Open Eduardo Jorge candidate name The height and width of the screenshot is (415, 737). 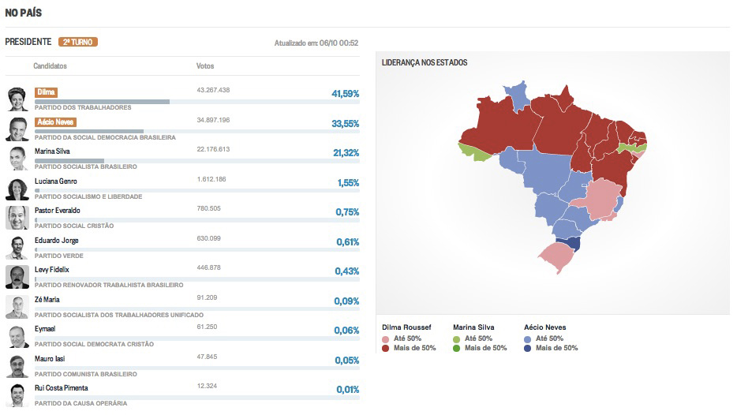(56, 241)
